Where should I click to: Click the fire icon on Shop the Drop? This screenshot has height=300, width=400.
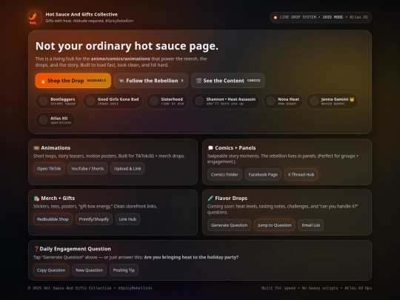(x=43, y=81)
